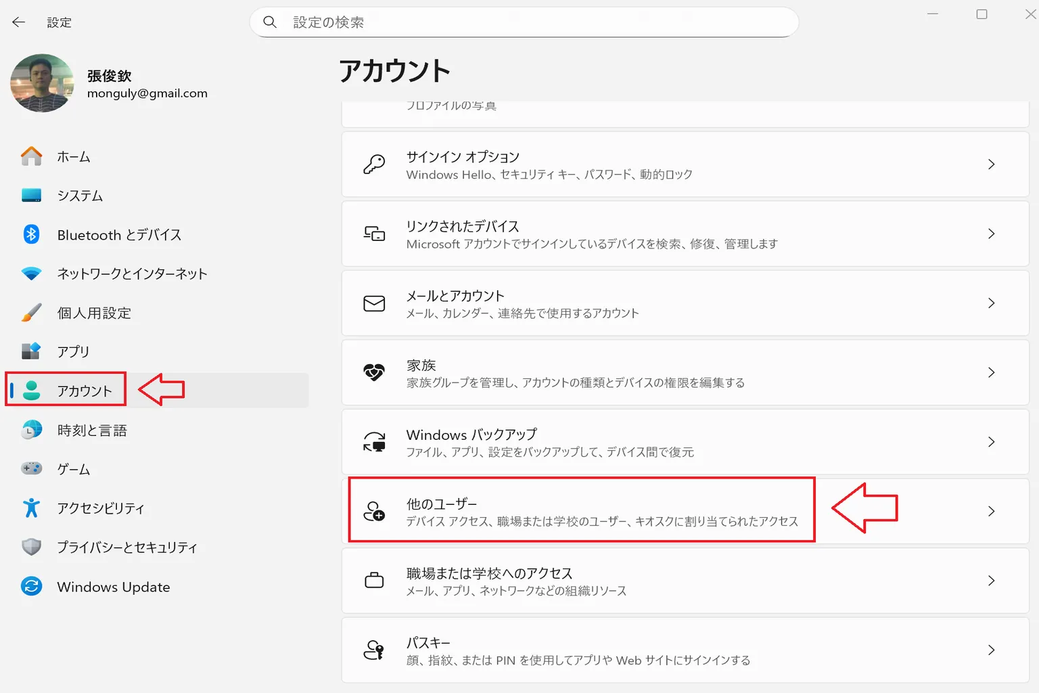This screenshot has height=693, width=1039.
Task: Click the アカウント page heading
Action: click(x=394, y=71)
